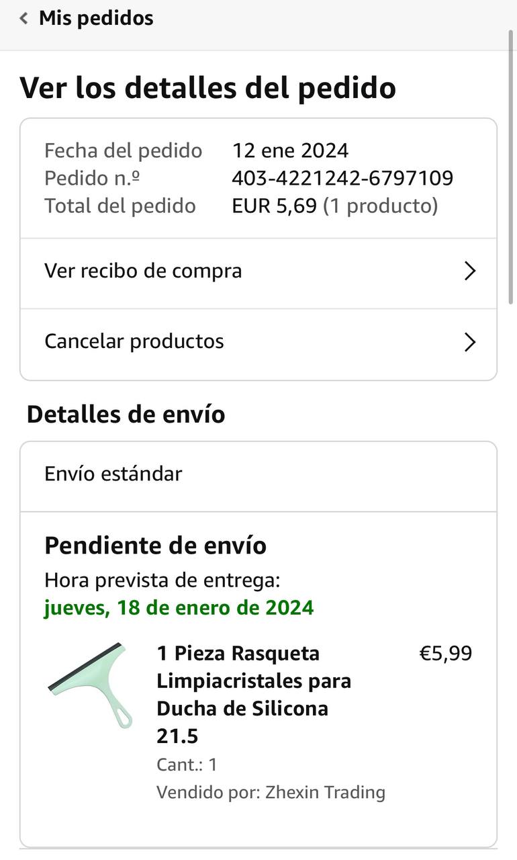Select the order total EUR 5,69
The image size is (517, 860).
274,206
